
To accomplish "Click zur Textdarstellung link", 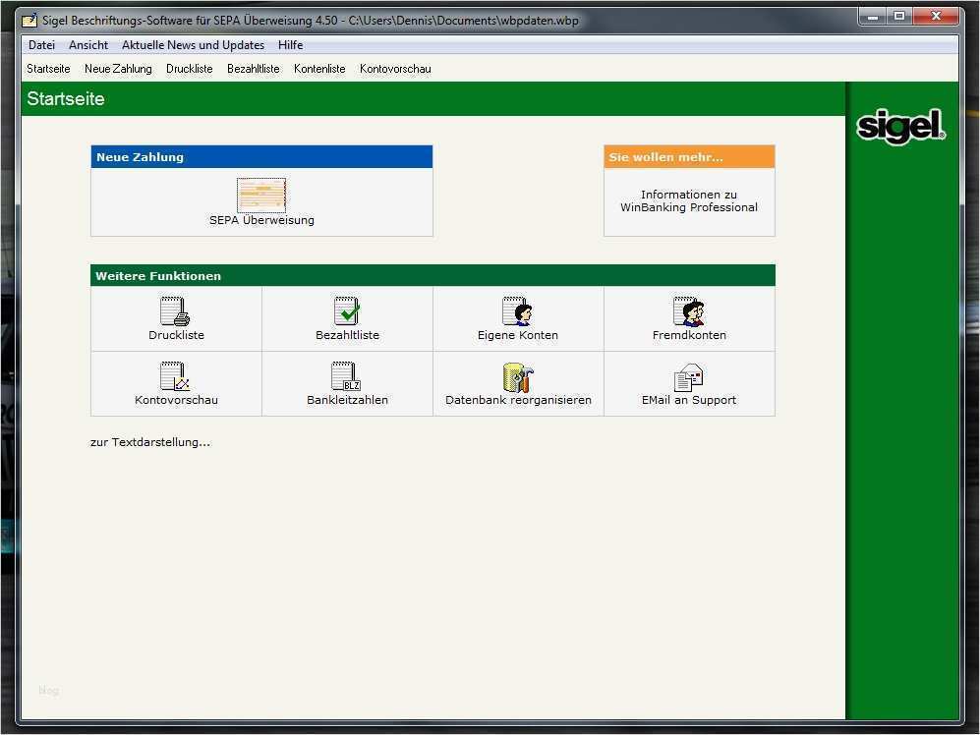I will 150,442.
